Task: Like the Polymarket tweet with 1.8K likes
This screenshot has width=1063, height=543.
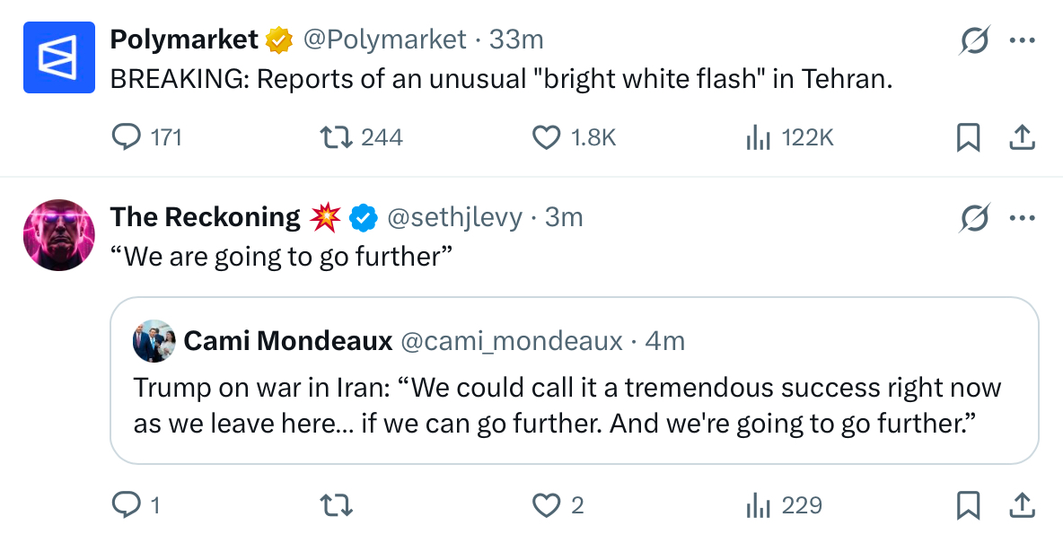Action: click(547, 137)
